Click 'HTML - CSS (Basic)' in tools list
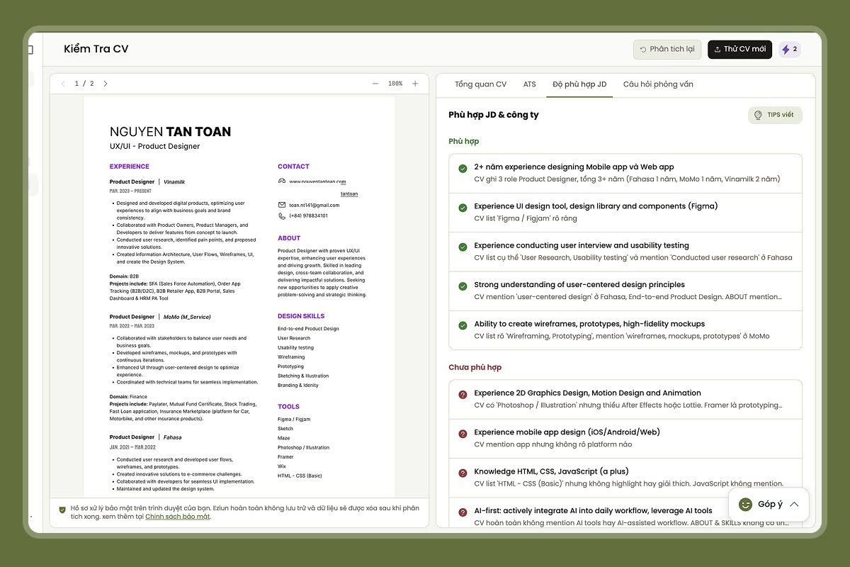 coord(300,476)
